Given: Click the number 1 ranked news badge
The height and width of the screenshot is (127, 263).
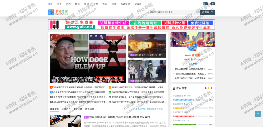Looking at the screenshot, I should click(51, 87).
